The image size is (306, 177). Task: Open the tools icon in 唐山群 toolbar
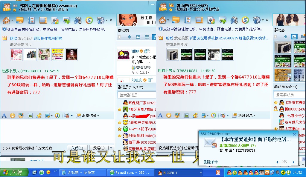click(234, 20)
